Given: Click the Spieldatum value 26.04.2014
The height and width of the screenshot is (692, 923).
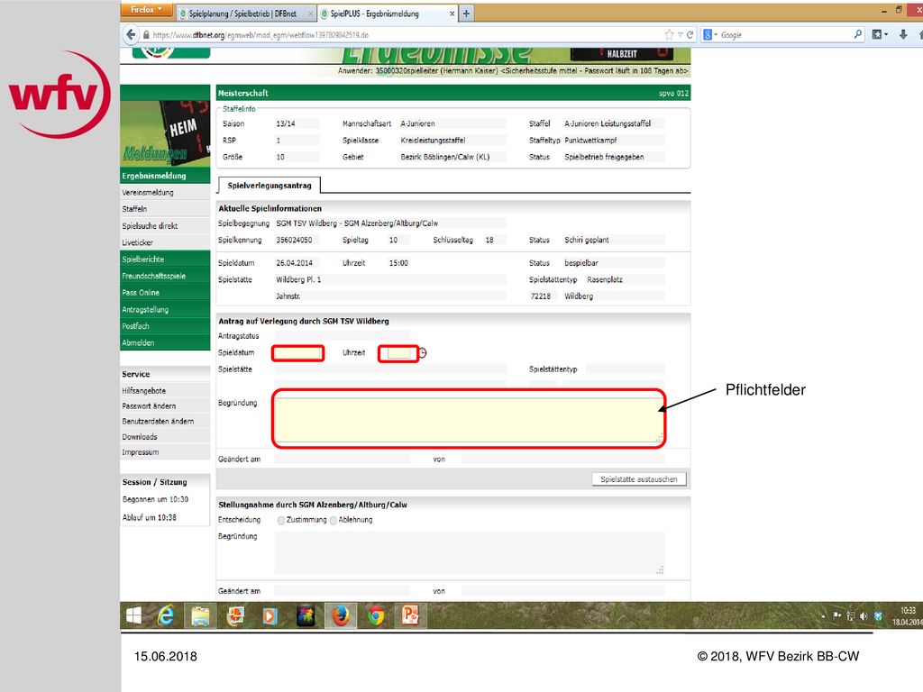Looking at the screenshot, I should [x=295, y=263].
